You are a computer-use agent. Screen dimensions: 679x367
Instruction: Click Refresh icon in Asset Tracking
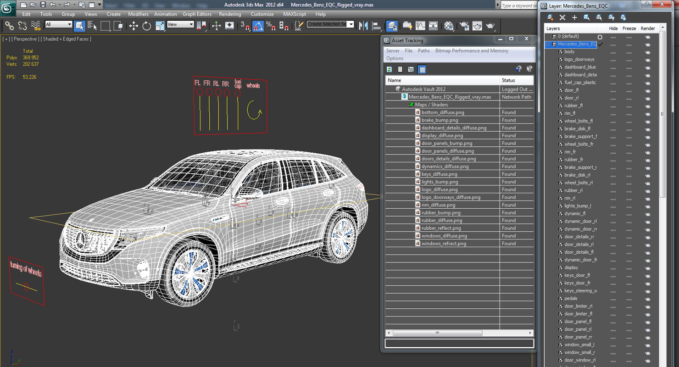tap(389, 69)
